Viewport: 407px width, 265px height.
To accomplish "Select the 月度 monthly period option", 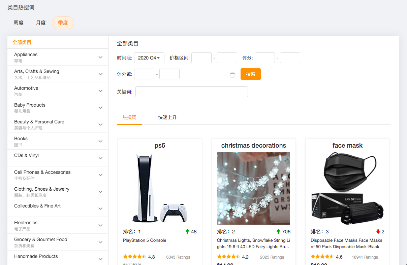I will point(41,23).
